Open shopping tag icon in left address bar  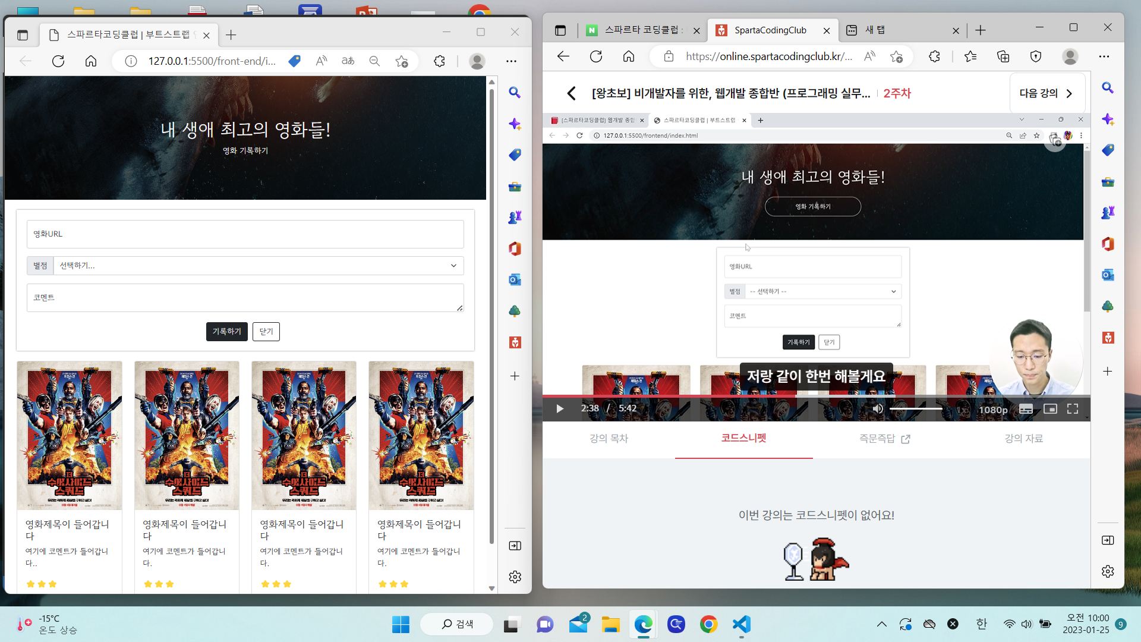tap(294, 61)
